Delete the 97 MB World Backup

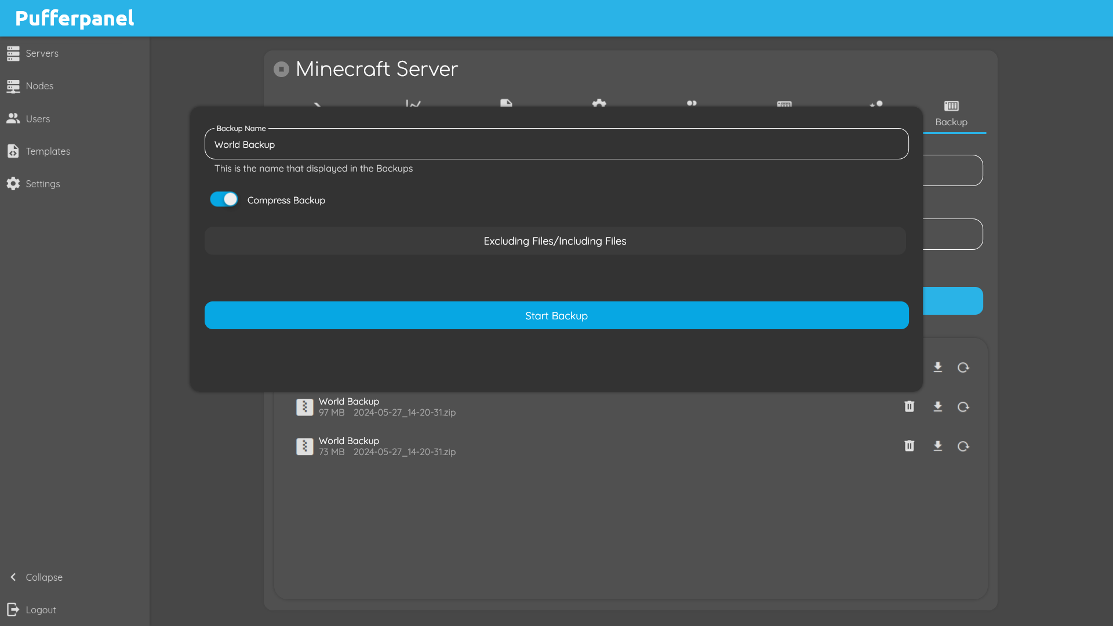pyautogui.click(x=909, y=407)
